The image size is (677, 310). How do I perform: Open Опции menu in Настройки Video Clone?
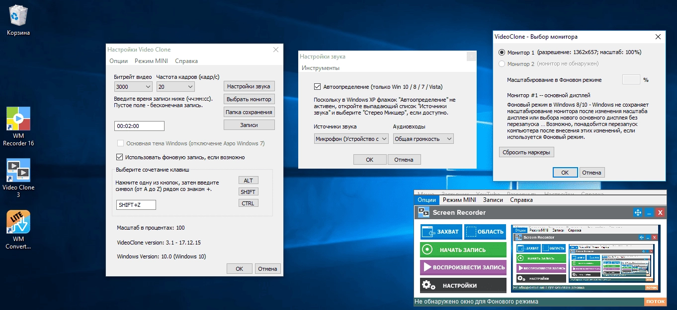coord(118,61)
